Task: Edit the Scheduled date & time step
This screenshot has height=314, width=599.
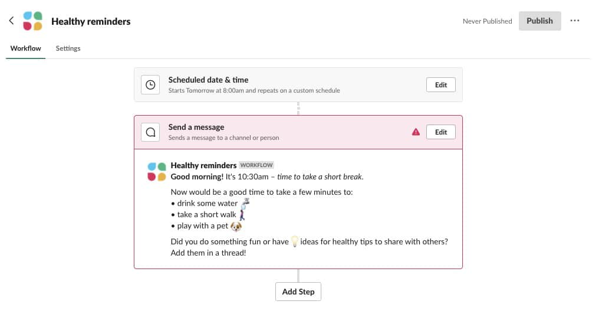Action: click(440, 85)
